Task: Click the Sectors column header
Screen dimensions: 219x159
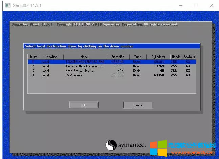Action: tap(189, 57)
